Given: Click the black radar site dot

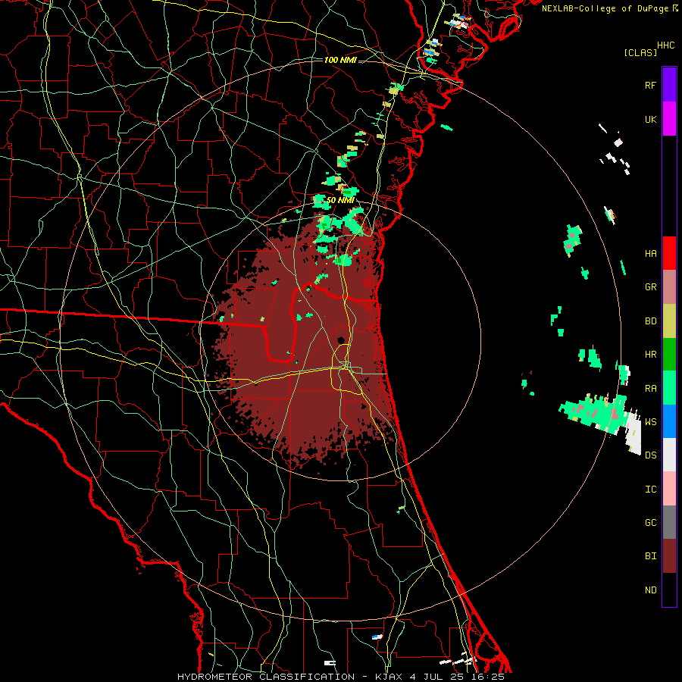Looking at the screenshot, I should [341, 340].
